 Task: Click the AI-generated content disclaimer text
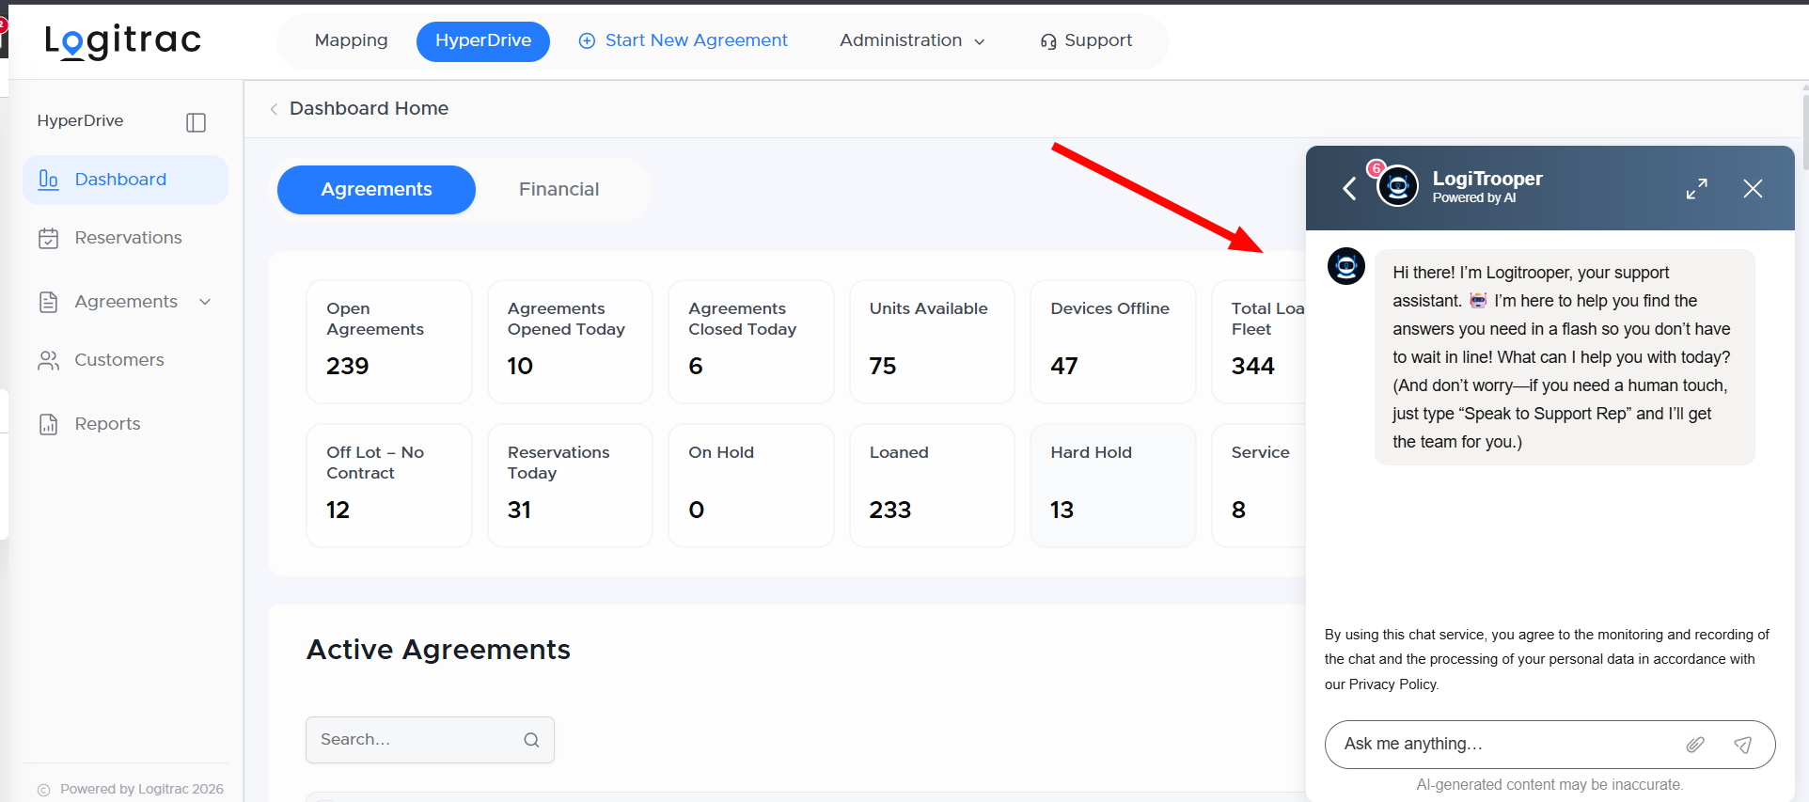(x=1549, y=785)
